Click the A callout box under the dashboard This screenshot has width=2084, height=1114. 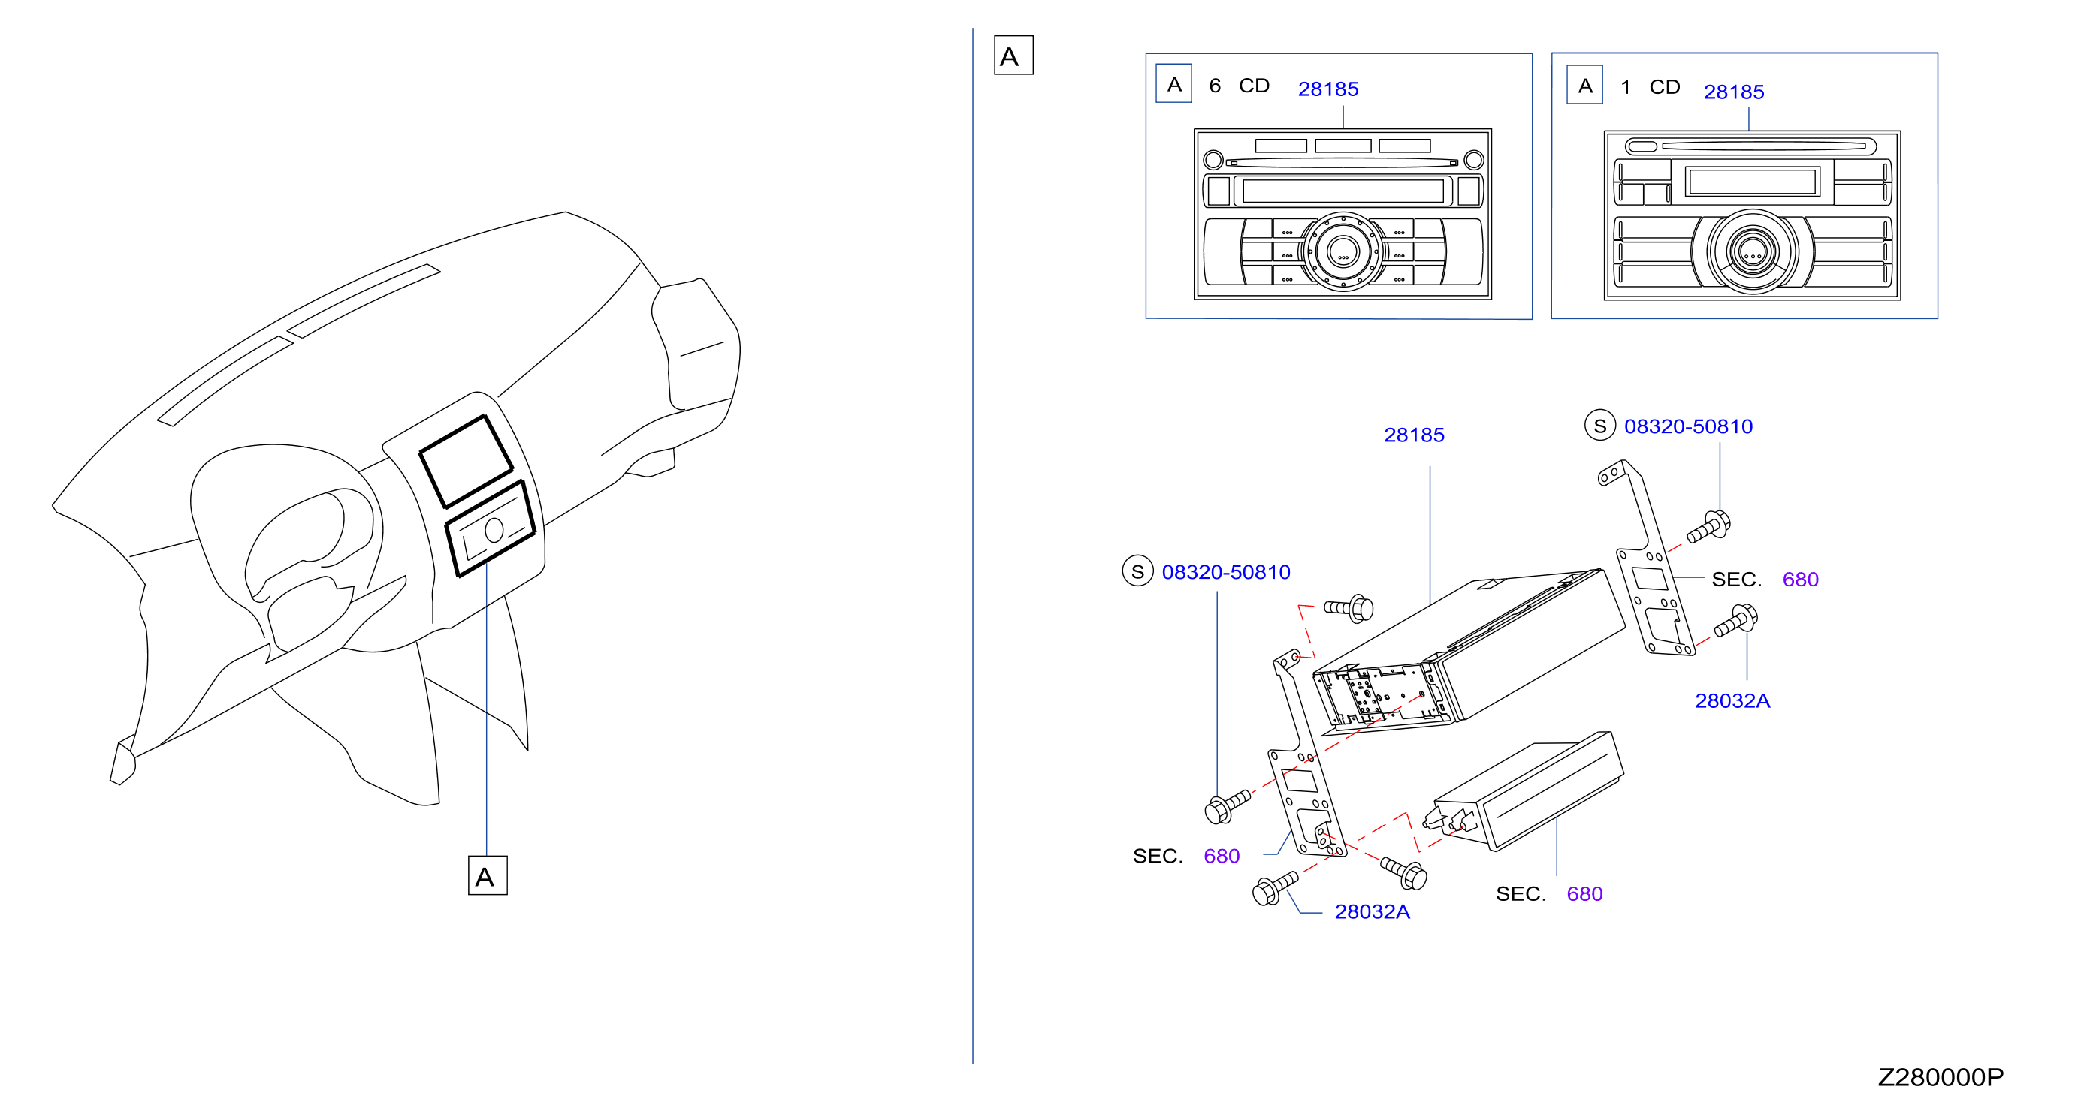[488, 875]
